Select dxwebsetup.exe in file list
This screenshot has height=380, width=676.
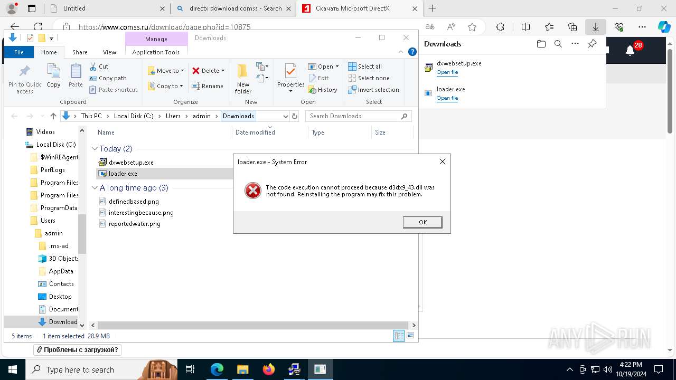pyautogui.click(x=130, y=163)
